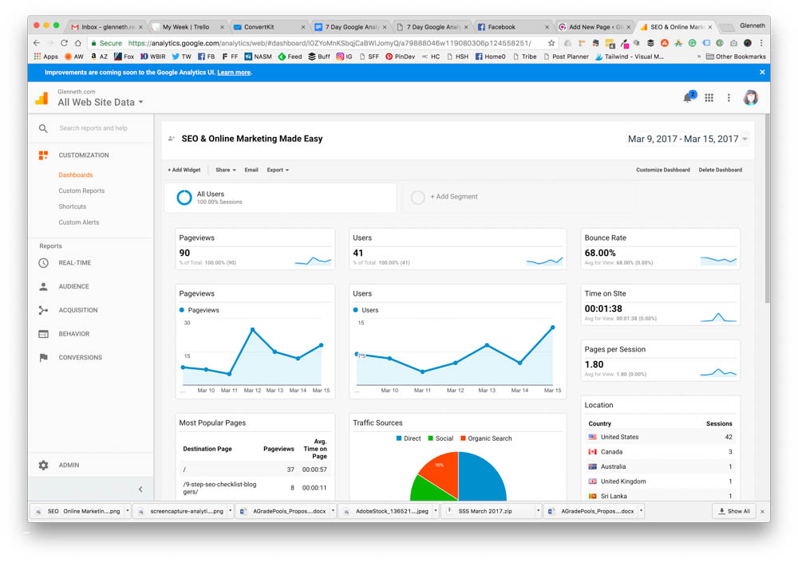Click orange Organic Search legend swatch
798x562 pixels.
click(463, 438)
